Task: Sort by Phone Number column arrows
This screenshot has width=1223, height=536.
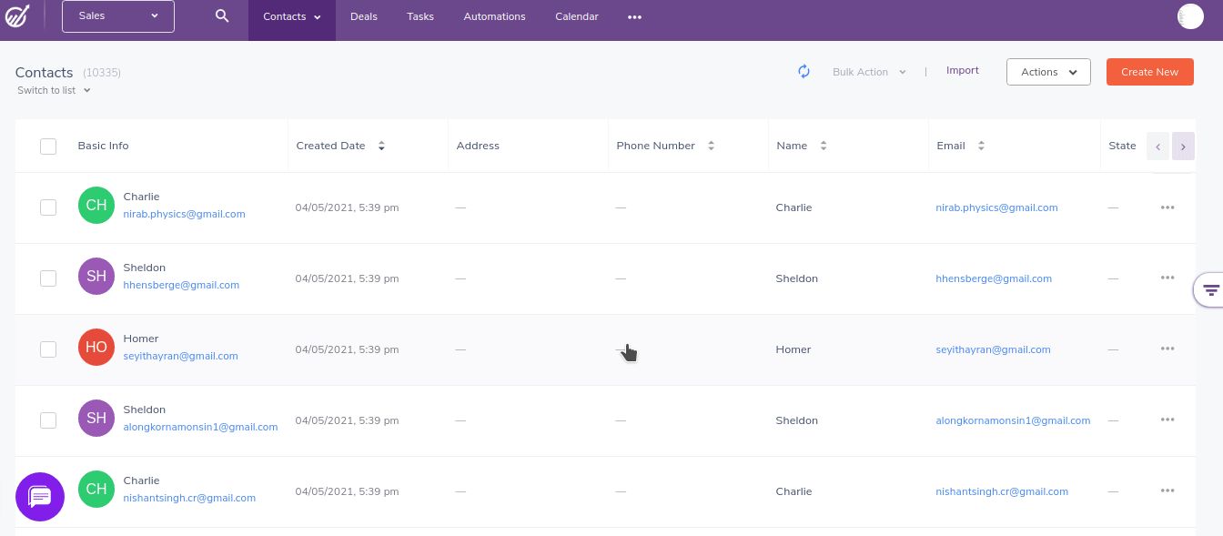Action: click(x=711, y=146)
